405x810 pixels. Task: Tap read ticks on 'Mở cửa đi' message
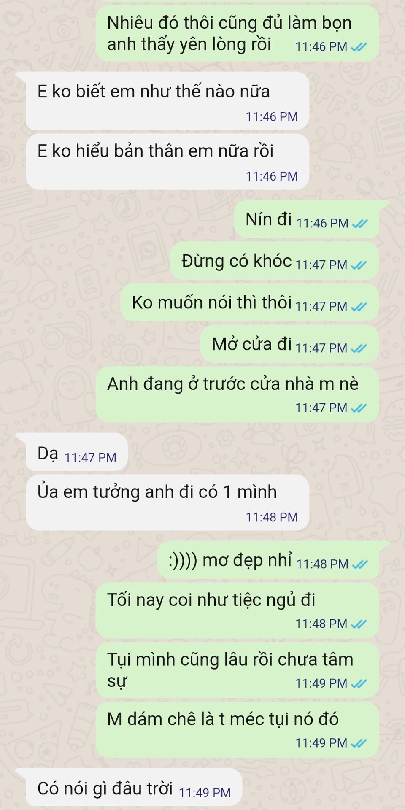[x=359, y=348]
